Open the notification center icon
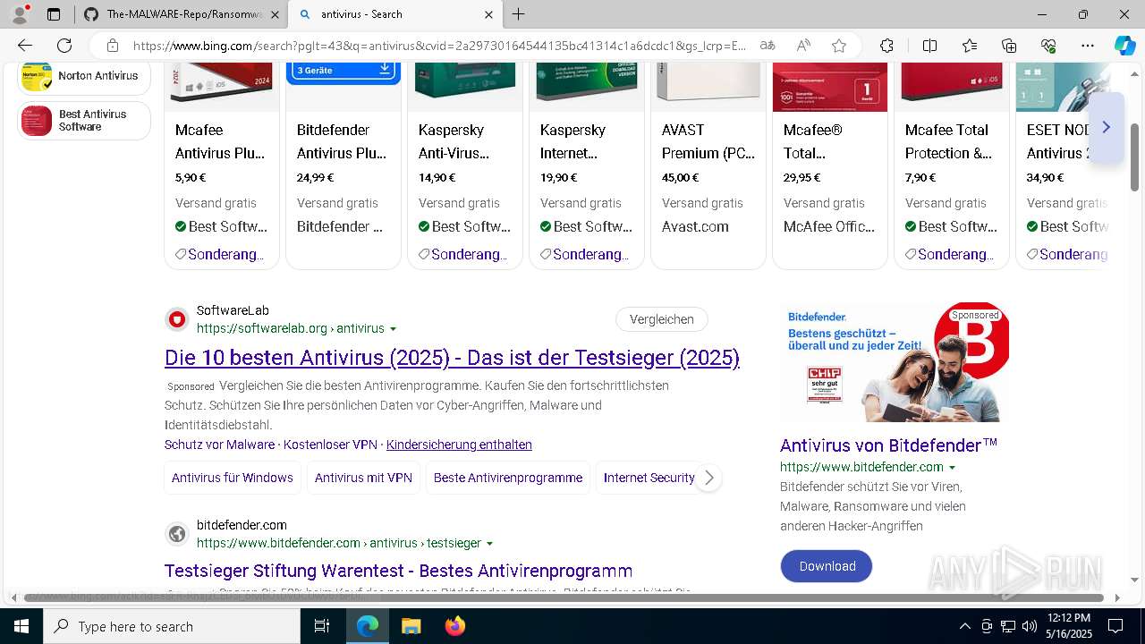Image resolution: width=1145 pixels, height=644 pixels. (1115, 626)
